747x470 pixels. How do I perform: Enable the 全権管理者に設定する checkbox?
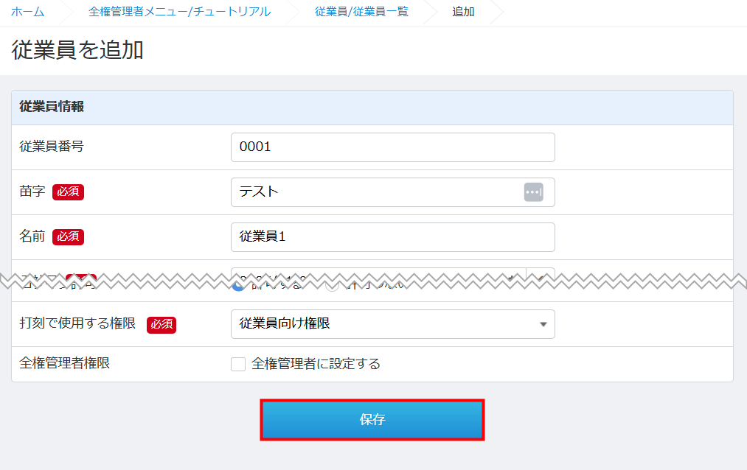tap(238, 364)
